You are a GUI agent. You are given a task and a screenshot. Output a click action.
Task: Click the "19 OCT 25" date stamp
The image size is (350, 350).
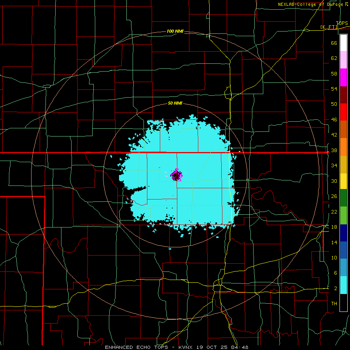(x=212, y=347)
